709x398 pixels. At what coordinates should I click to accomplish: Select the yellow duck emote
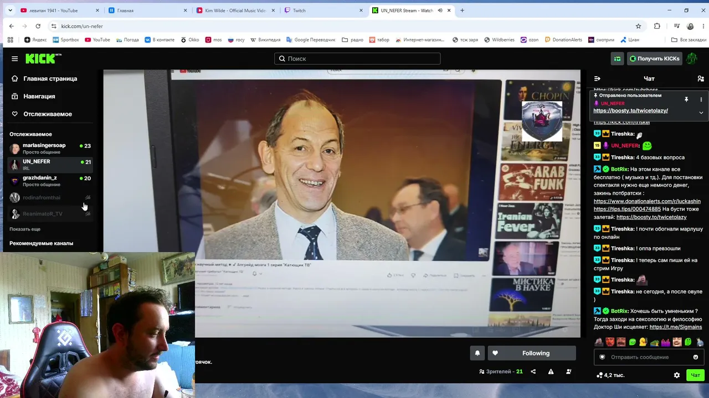643,342
